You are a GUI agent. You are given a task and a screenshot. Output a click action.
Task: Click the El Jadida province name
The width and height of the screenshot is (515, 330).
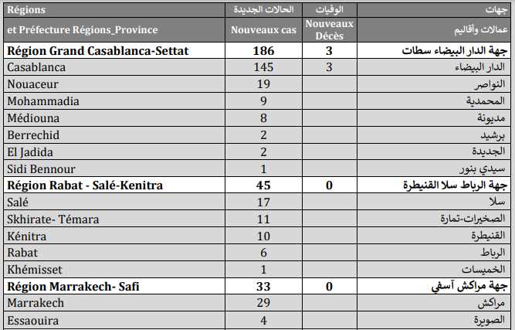click(30, 151)
